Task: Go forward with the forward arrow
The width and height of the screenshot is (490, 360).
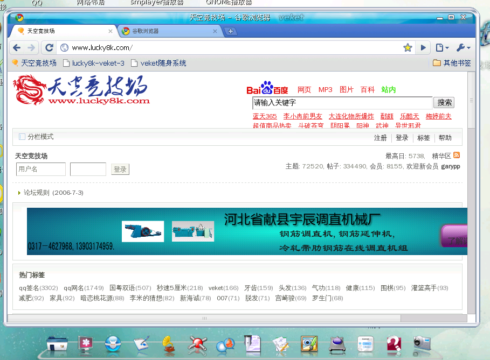Action: [x=31, y=48]
